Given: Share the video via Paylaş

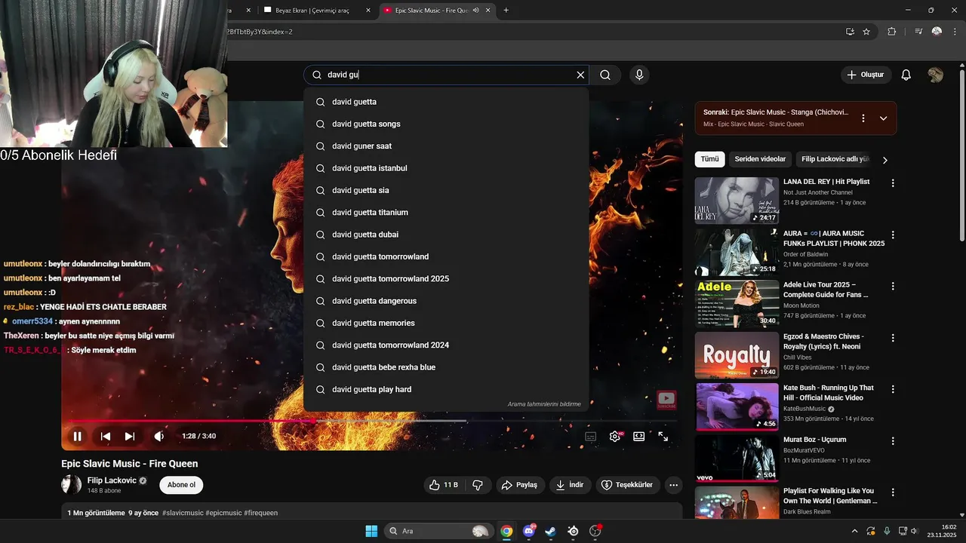Looking at the screenshot, I should point(519,485).
